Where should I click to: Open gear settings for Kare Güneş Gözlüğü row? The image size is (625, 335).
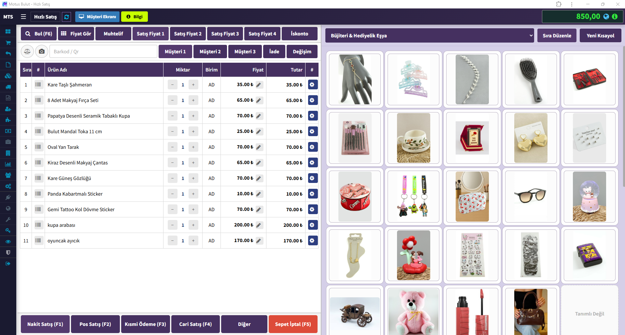(x=312, y=178)
